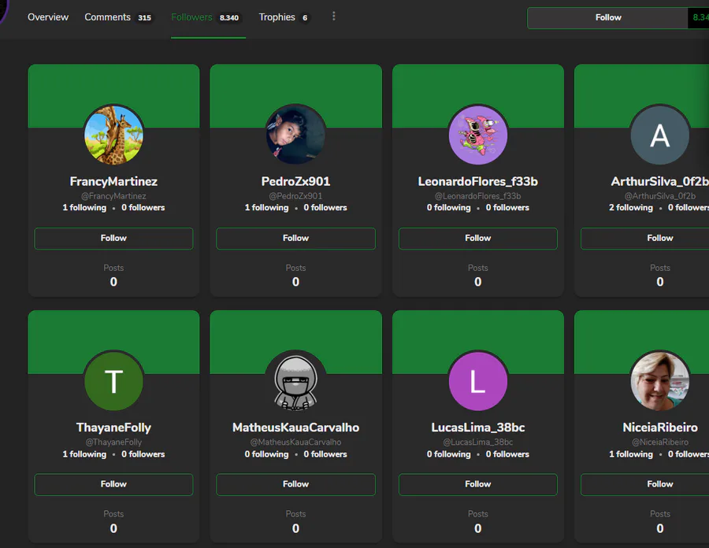
Task: Click the top Follow button in header
Action: tap(607, 17)
